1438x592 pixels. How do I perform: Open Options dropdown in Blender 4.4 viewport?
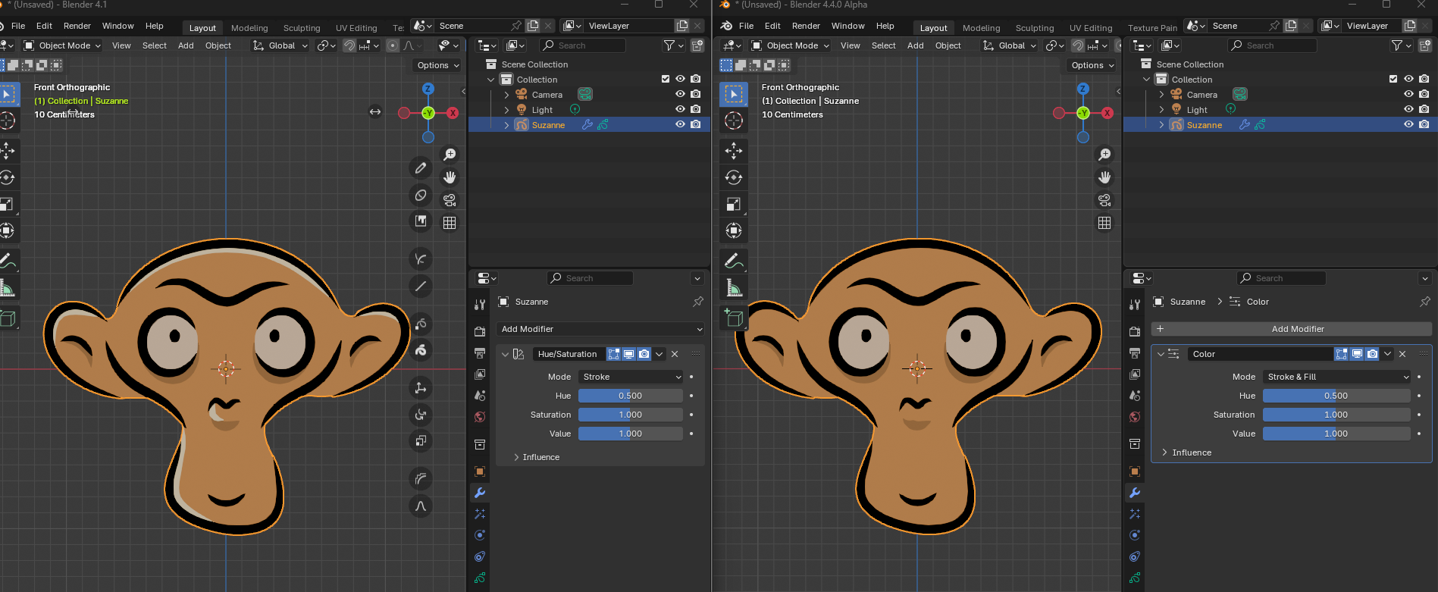click(1093, 65)
